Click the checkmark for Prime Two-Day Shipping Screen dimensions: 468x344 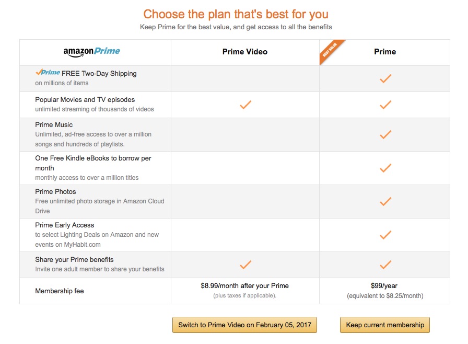(385, 78)
